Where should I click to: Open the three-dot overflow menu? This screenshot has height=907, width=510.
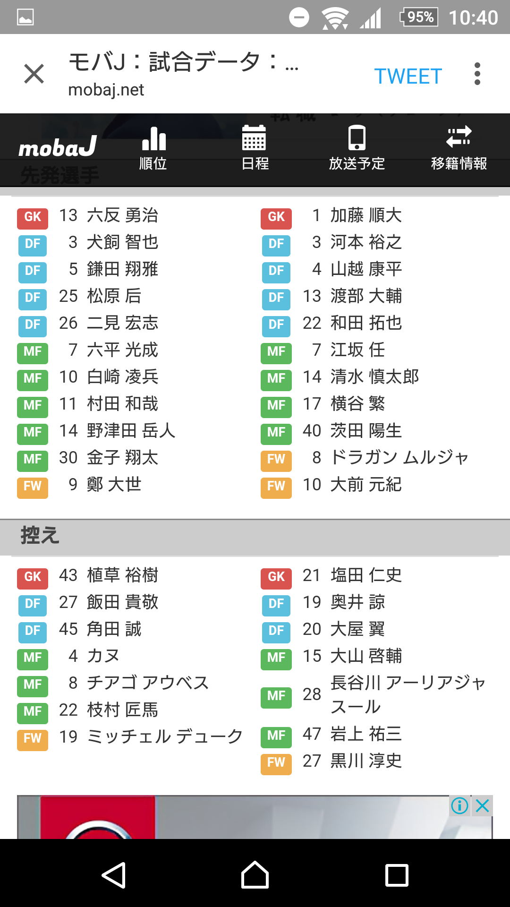477,74
